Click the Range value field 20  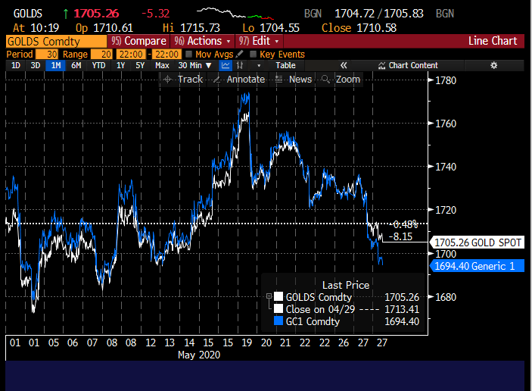click(102, 55)
